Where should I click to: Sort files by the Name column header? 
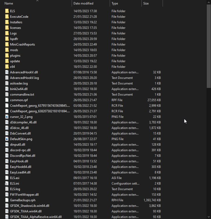click(9, 3)
